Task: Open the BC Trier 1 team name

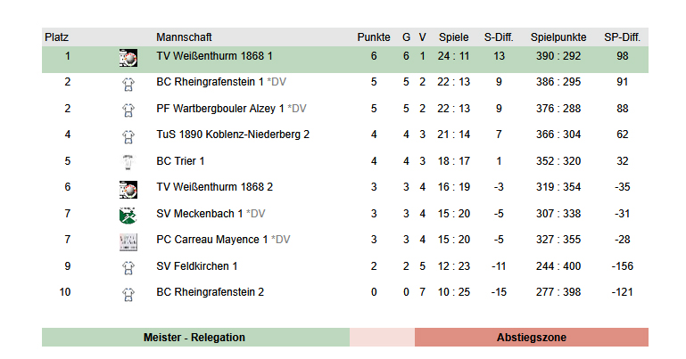Action: click(x=181, y=161)
